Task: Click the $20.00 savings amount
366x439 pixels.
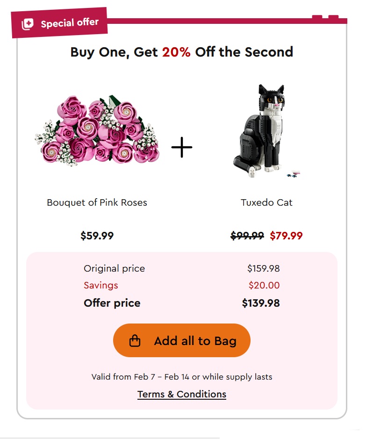Action: coord(264,285)
